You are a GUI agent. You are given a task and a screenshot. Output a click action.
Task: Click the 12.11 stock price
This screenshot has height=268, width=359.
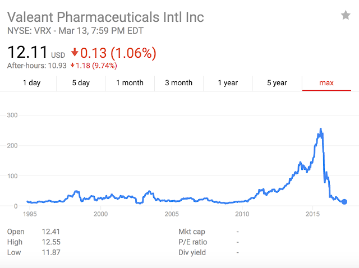pyautogui.click(x=27, y=53)
